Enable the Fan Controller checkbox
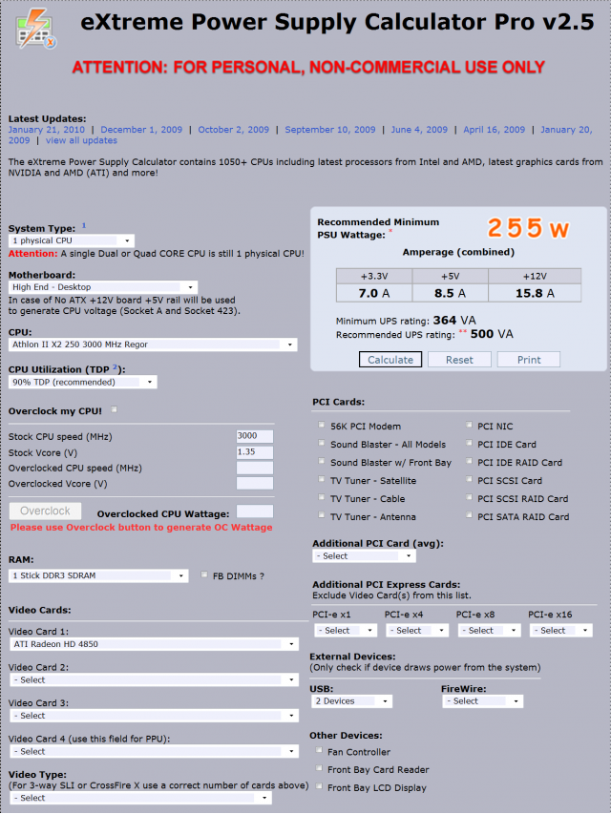611x814 pixels. 319,750
